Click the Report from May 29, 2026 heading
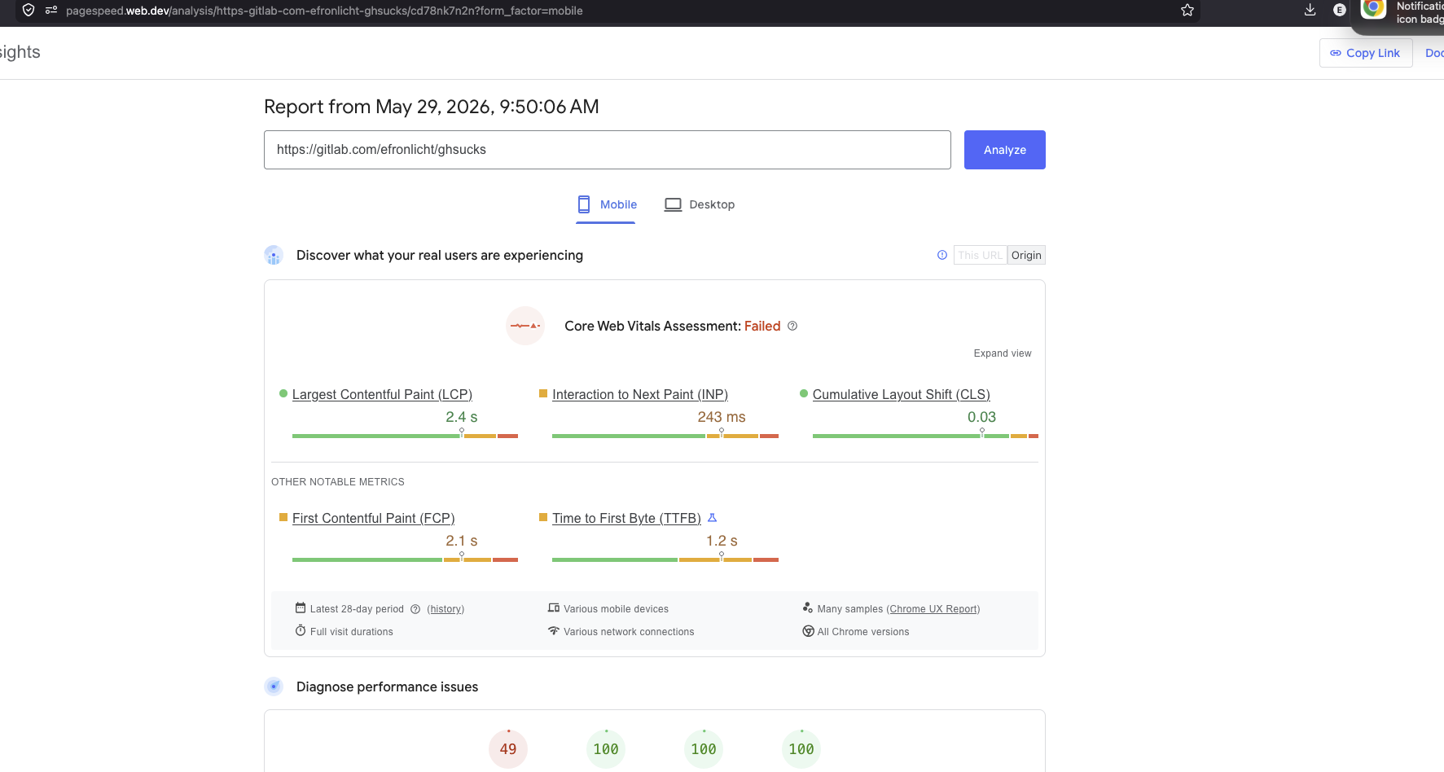Screen dimensions: 1444x772 pyautogui.click(x=432, y=107)
